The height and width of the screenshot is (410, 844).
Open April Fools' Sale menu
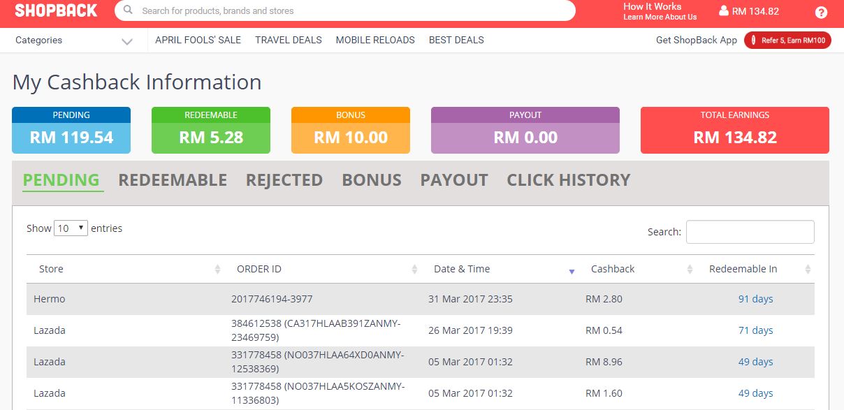tap(198, 40)
